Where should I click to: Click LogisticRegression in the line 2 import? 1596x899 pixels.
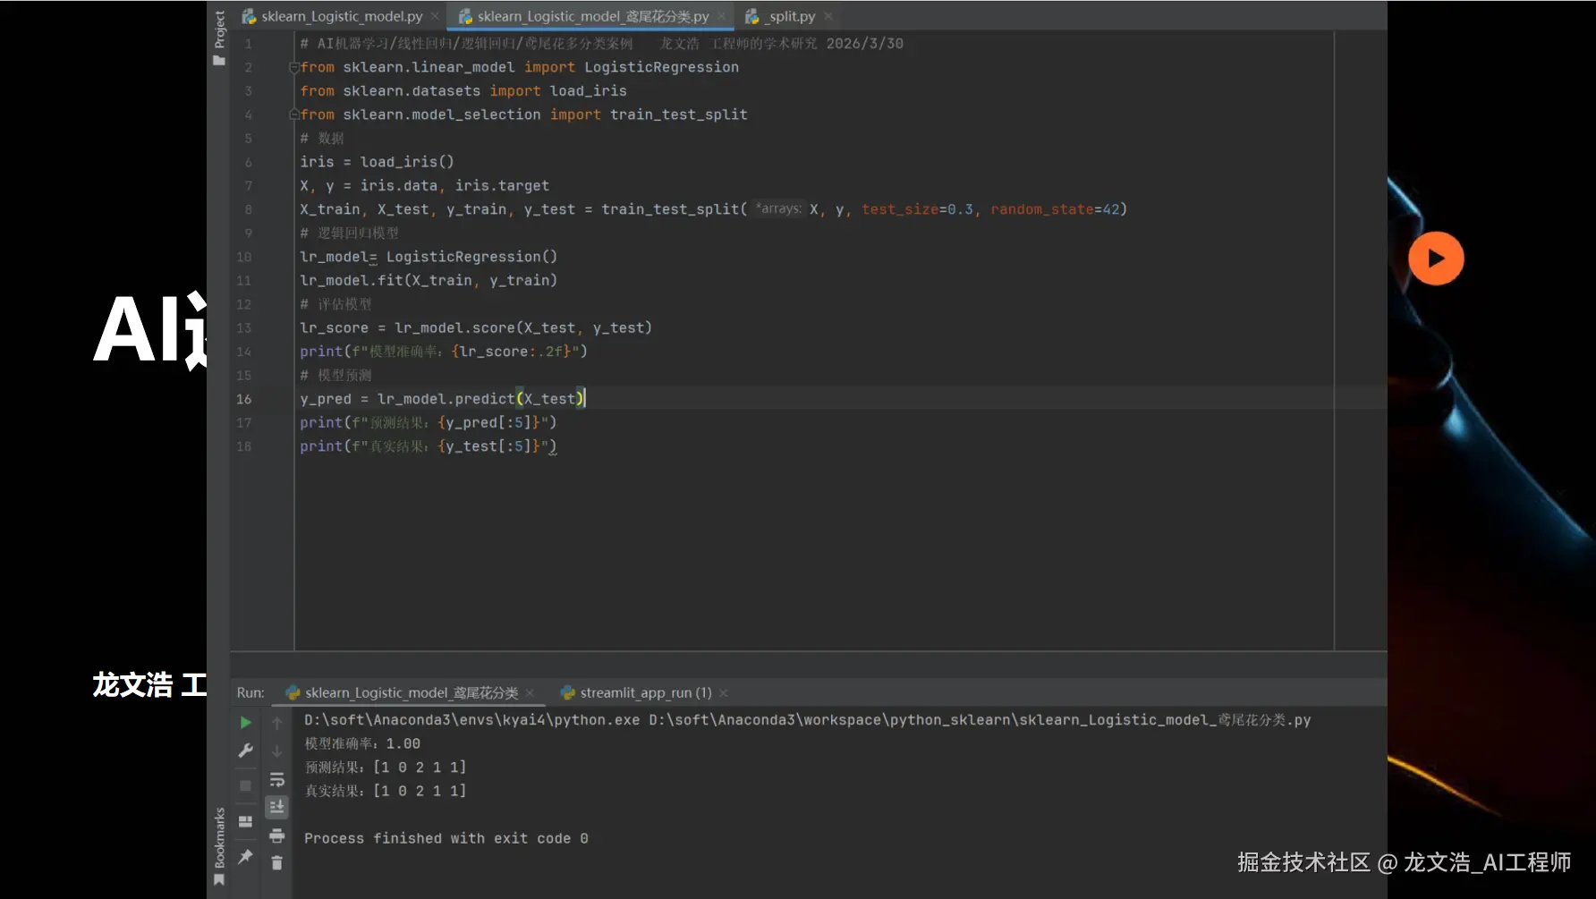[661, 67]
